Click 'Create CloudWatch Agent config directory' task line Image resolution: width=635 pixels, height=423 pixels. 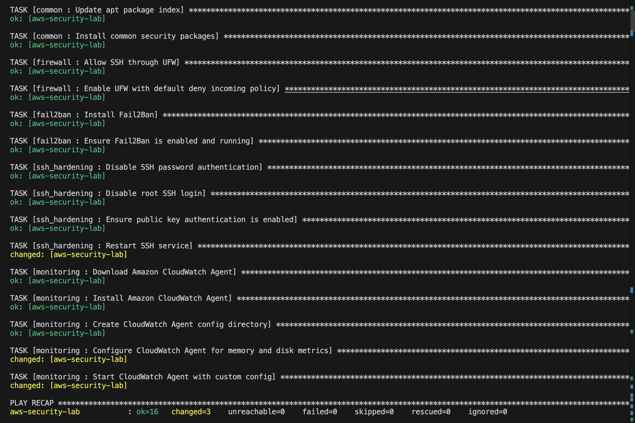click(x=320, y=324)
